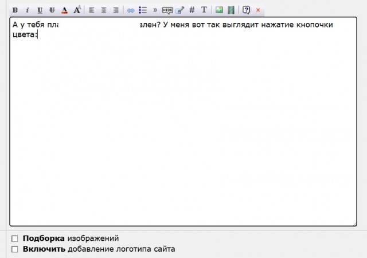
Task: Enable the Подборка изображений checkbox
Action: click(x=15, y=239)
